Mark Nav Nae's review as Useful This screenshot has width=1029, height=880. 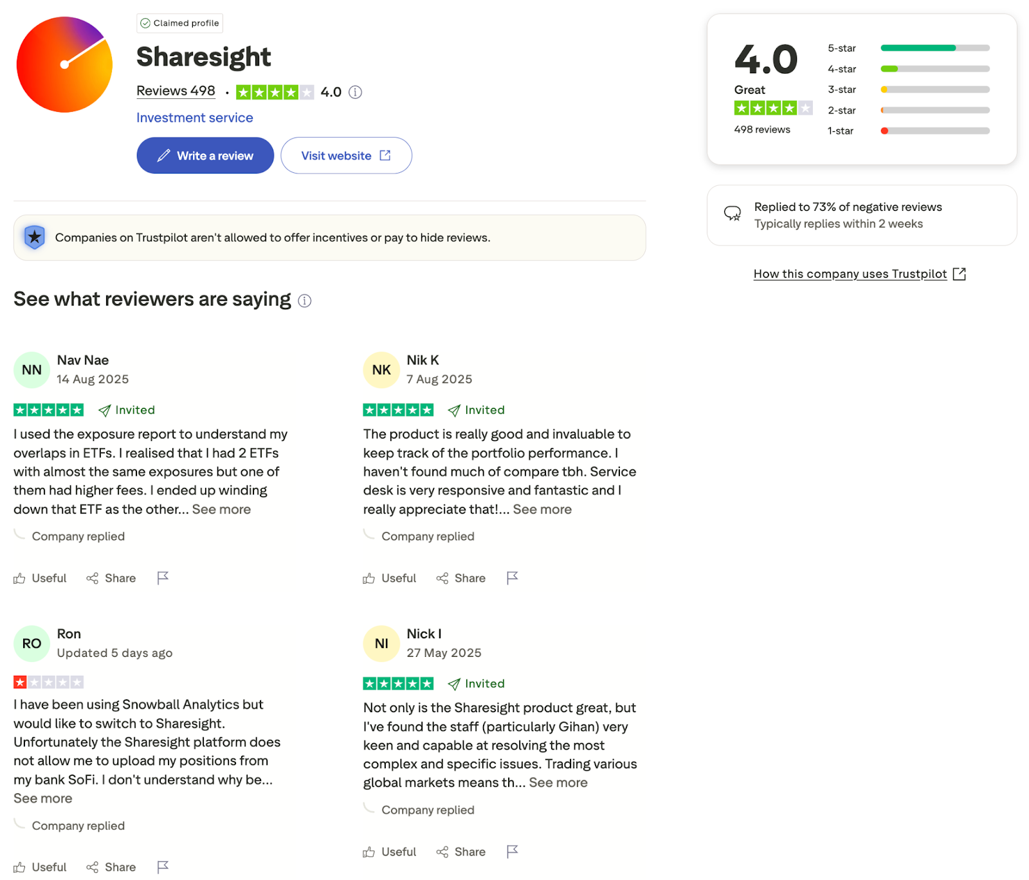coord(40,578)
